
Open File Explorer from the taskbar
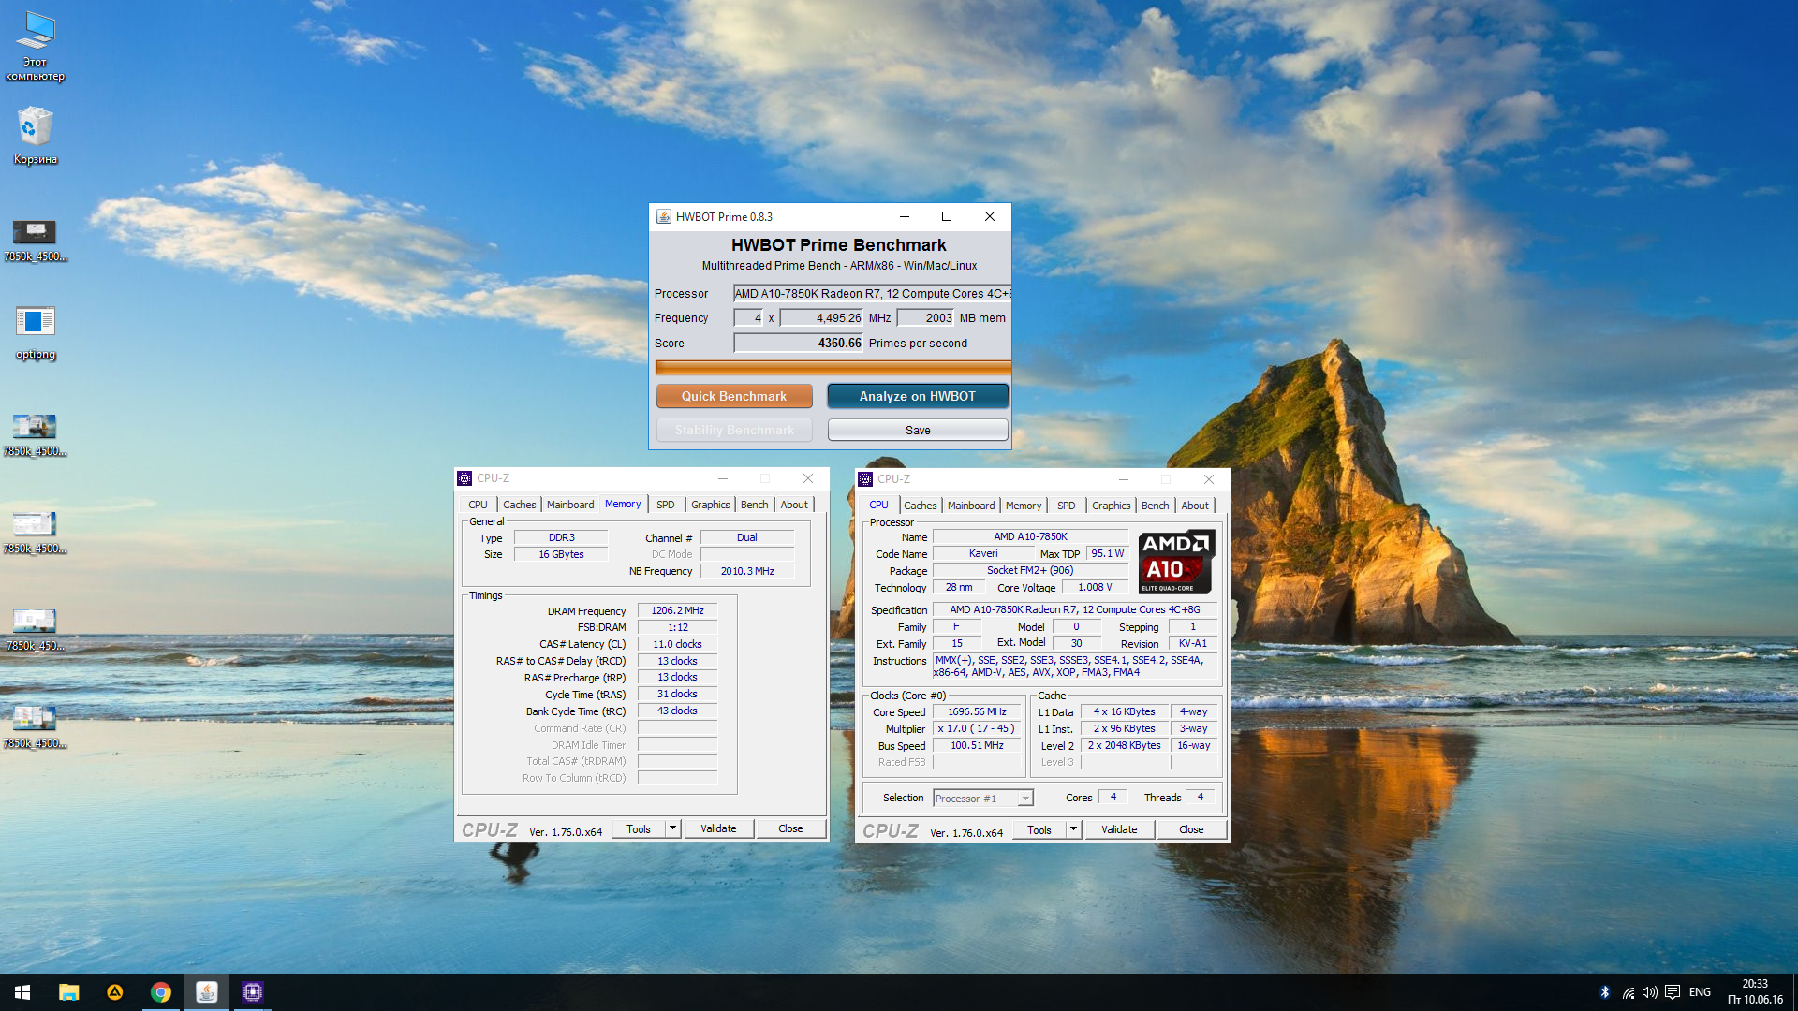point(68,992)
